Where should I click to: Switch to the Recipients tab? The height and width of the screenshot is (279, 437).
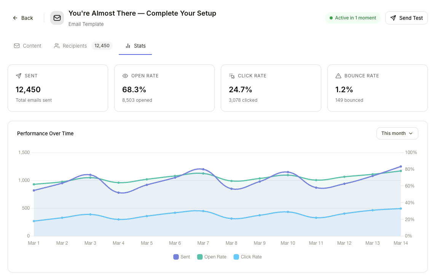point(75,45)
